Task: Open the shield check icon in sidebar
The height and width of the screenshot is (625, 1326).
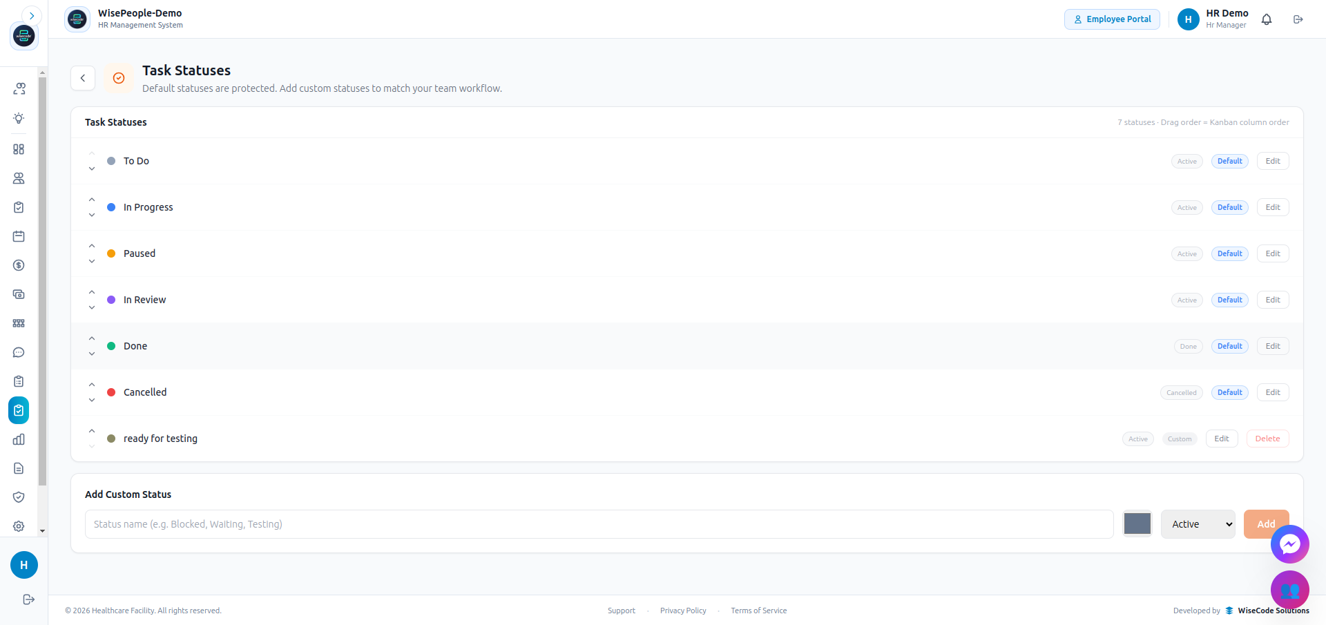Action: tap(19, 497)
